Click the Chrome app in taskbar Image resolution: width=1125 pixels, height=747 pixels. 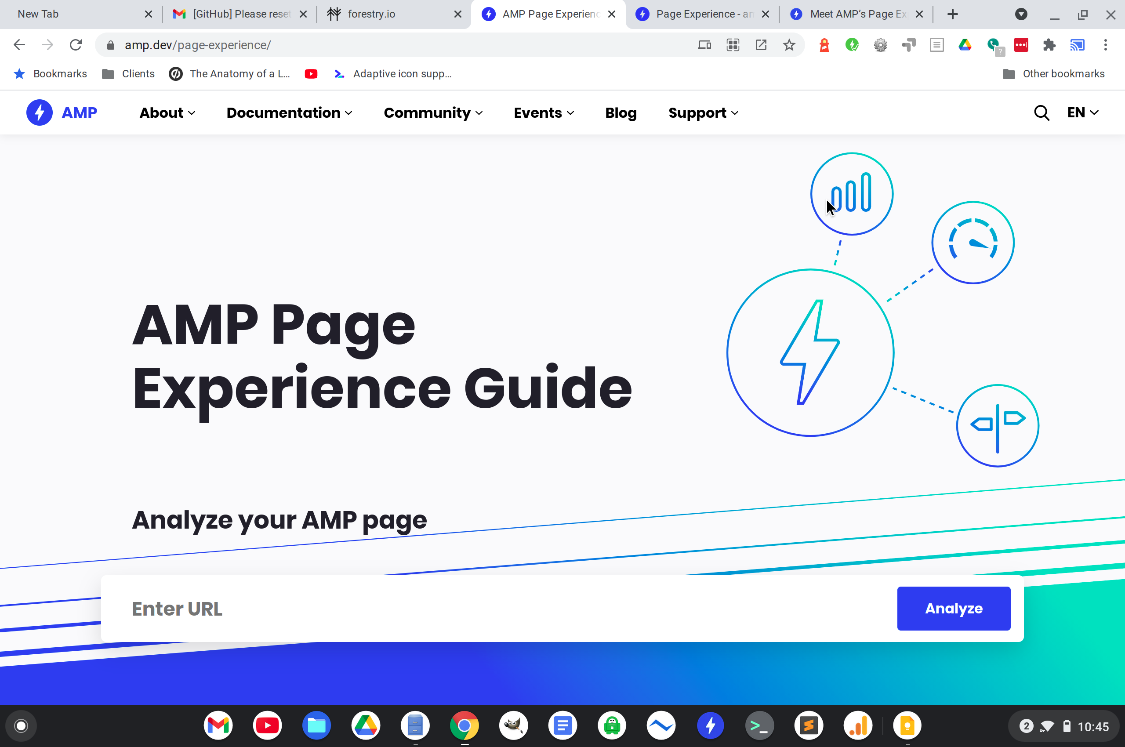[x=465, y=725]
